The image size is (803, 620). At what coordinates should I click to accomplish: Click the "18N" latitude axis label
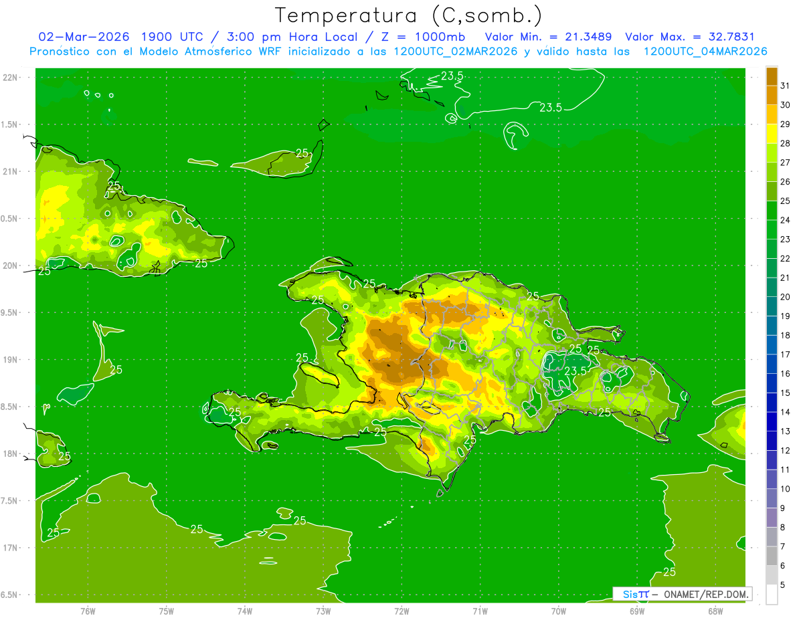[x=10, y=454]
